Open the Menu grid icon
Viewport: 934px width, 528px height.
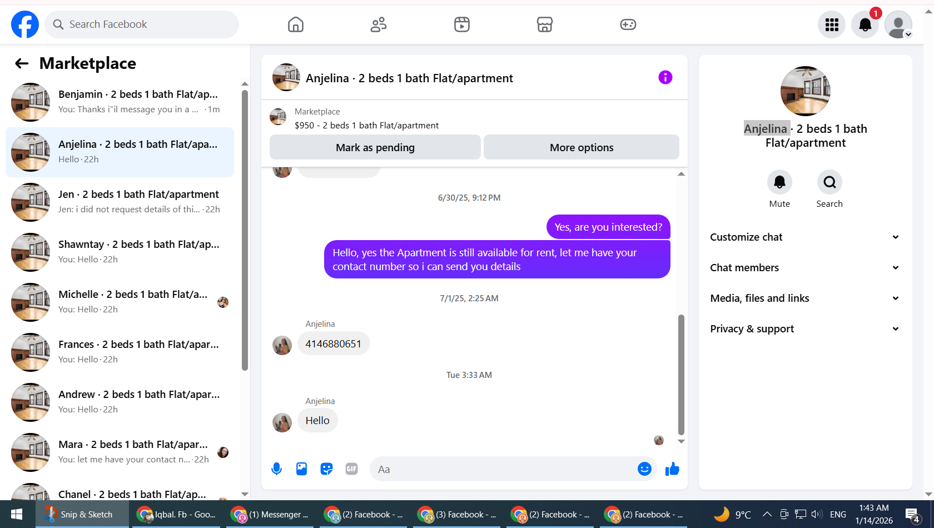[x=832, y=24]
